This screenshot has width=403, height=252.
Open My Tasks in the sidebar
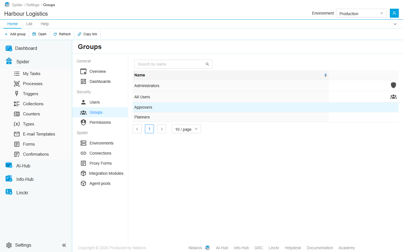click(32, 74)
